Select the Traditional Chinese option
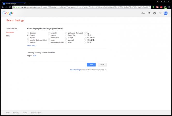 pos(85,40)
